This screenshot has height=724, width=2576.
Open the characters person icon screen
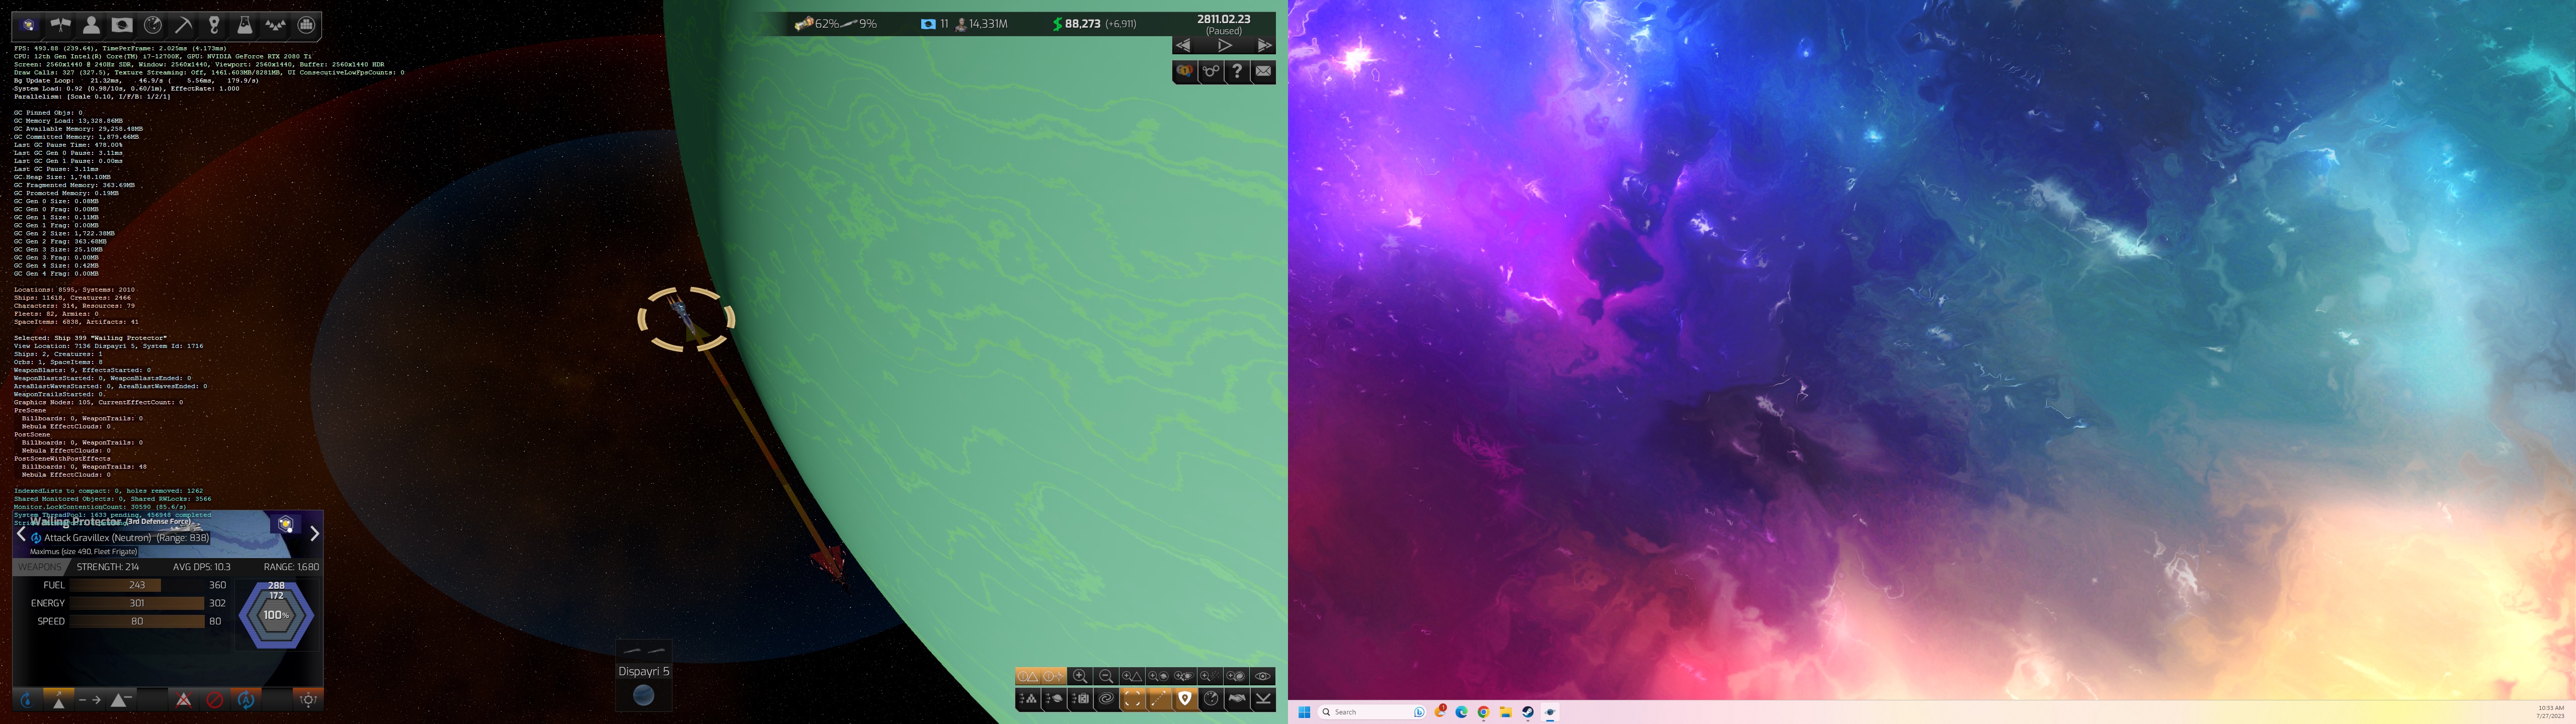(91, 25)
